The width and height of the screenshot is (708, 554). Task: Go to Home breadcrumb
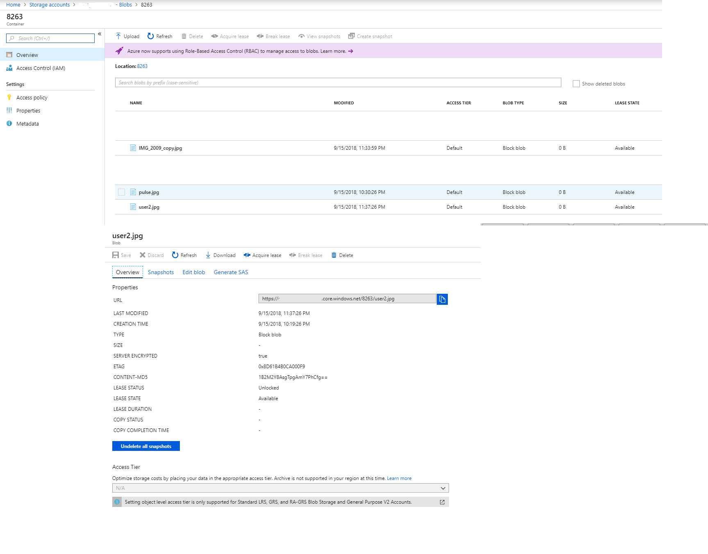click(13, 5)
